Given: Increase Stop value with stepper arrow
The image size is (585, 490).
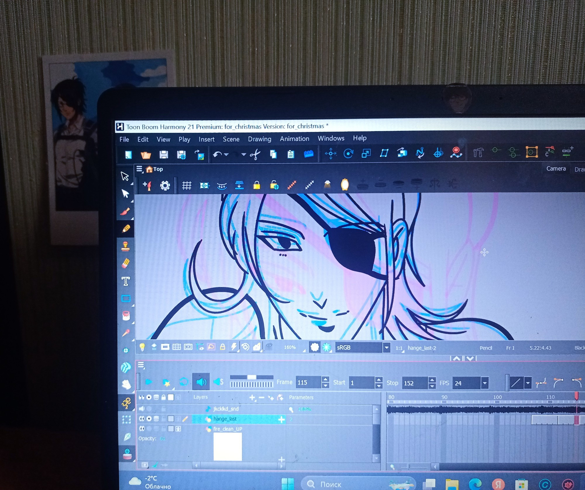Looking at the screenshot, I should tap(432, 380).
